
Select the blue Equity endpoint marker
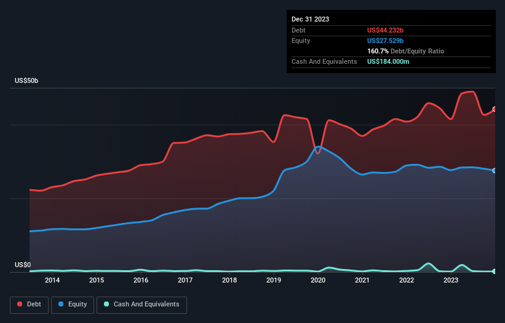[x=495, y=171]
